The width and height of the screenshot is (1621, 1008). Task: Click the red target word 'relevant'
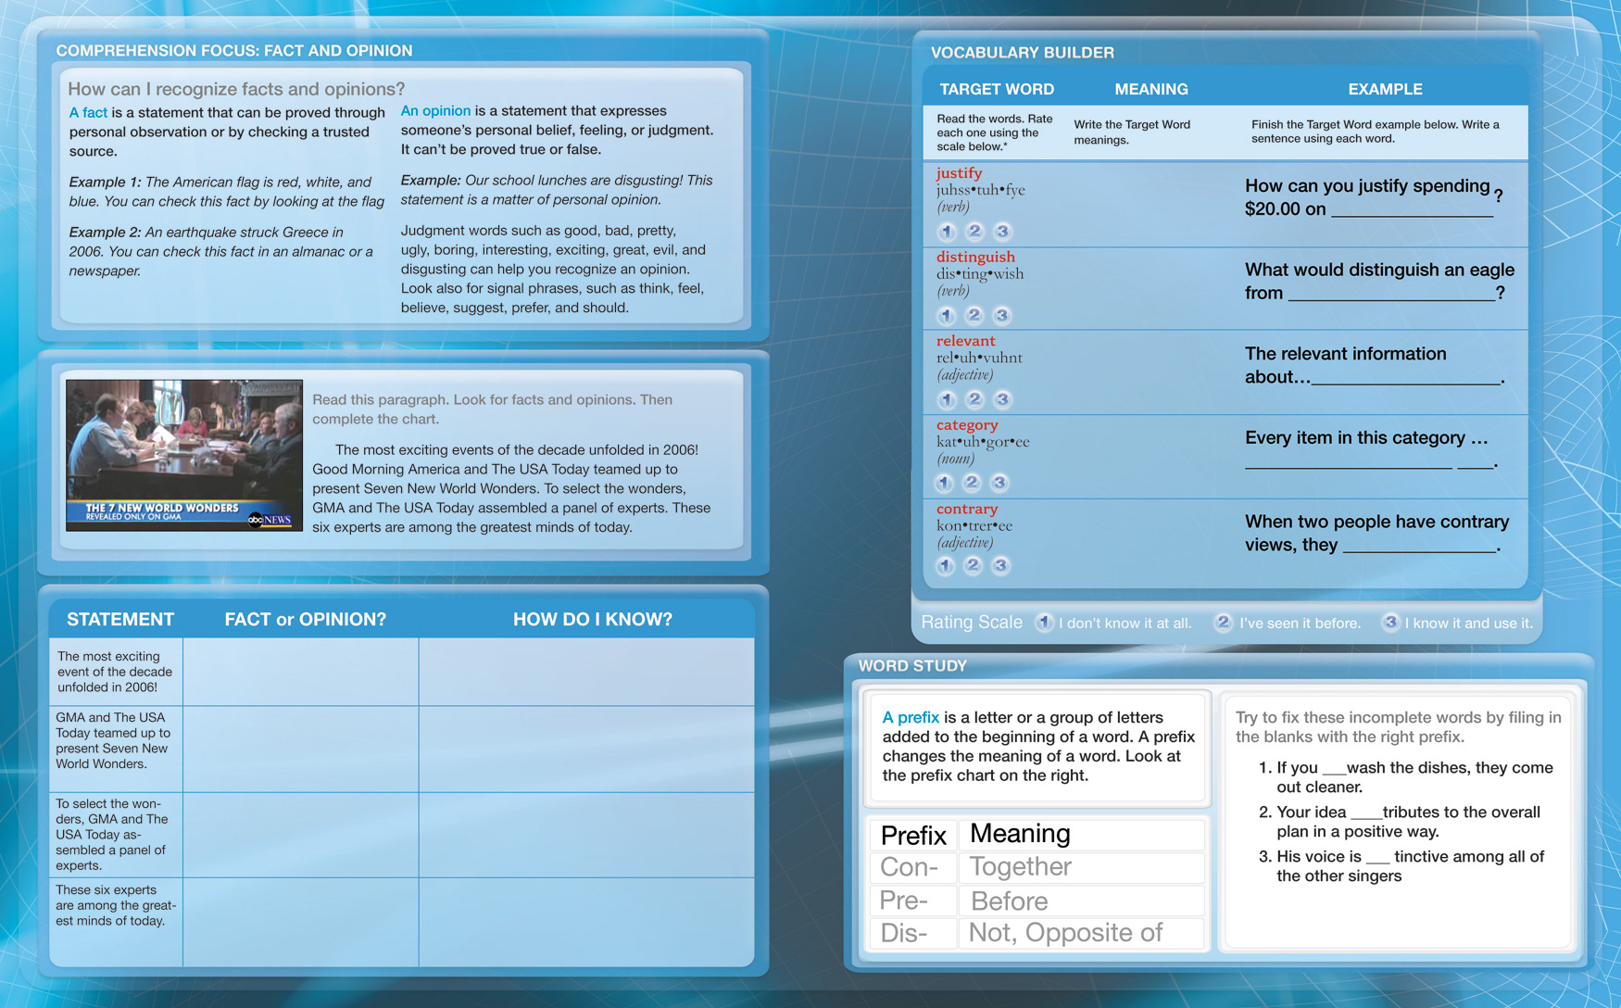[x=965, y=341]
